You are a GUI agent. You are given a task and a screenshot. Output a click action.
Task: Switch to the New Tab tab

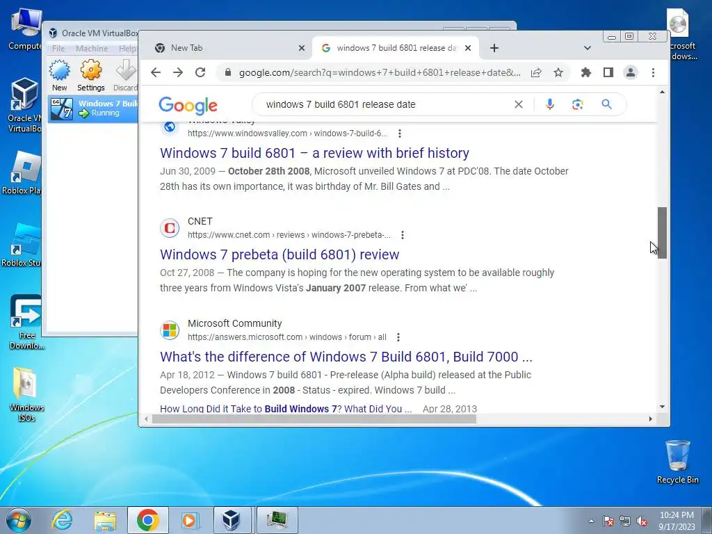(227, 48)
